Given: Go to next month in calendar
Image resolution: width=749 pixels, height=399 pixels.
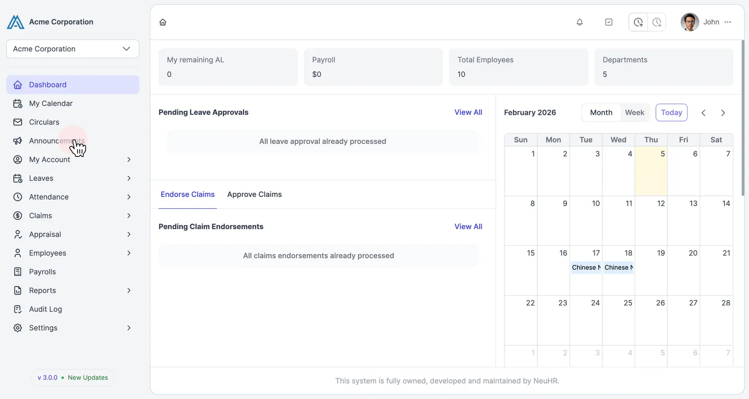Looking at the screenshot, I should point(723,113).
